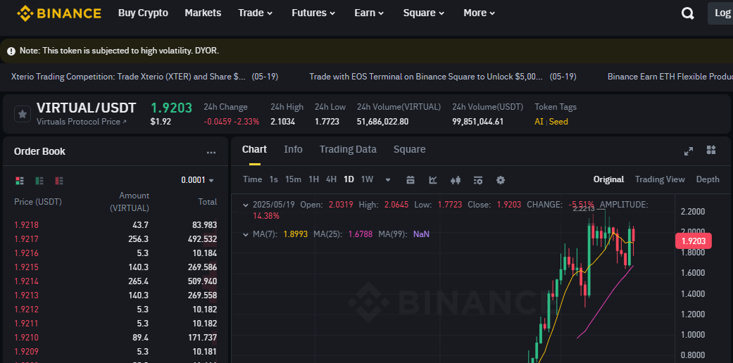Open the Square tab beside Trading Data

pos(410,150)
